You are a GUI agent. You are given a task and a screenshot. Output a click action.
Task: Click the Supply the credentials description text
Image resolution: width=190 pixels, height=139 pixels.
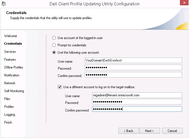(x=51, y=18)
